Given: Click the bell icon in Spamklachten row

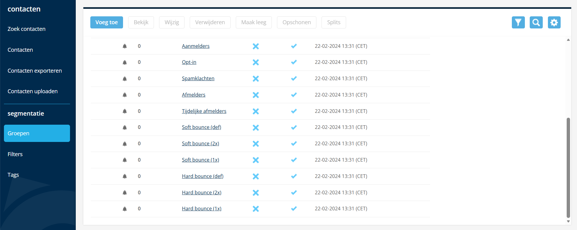Looking at the screenshot, I should tap(125, 79).
